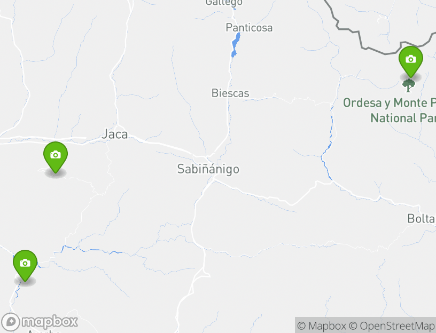Viewport: 436px width, 333px height.
Task: Click the Boltaña label at the right edge
Action: click(x=421, y=219)
